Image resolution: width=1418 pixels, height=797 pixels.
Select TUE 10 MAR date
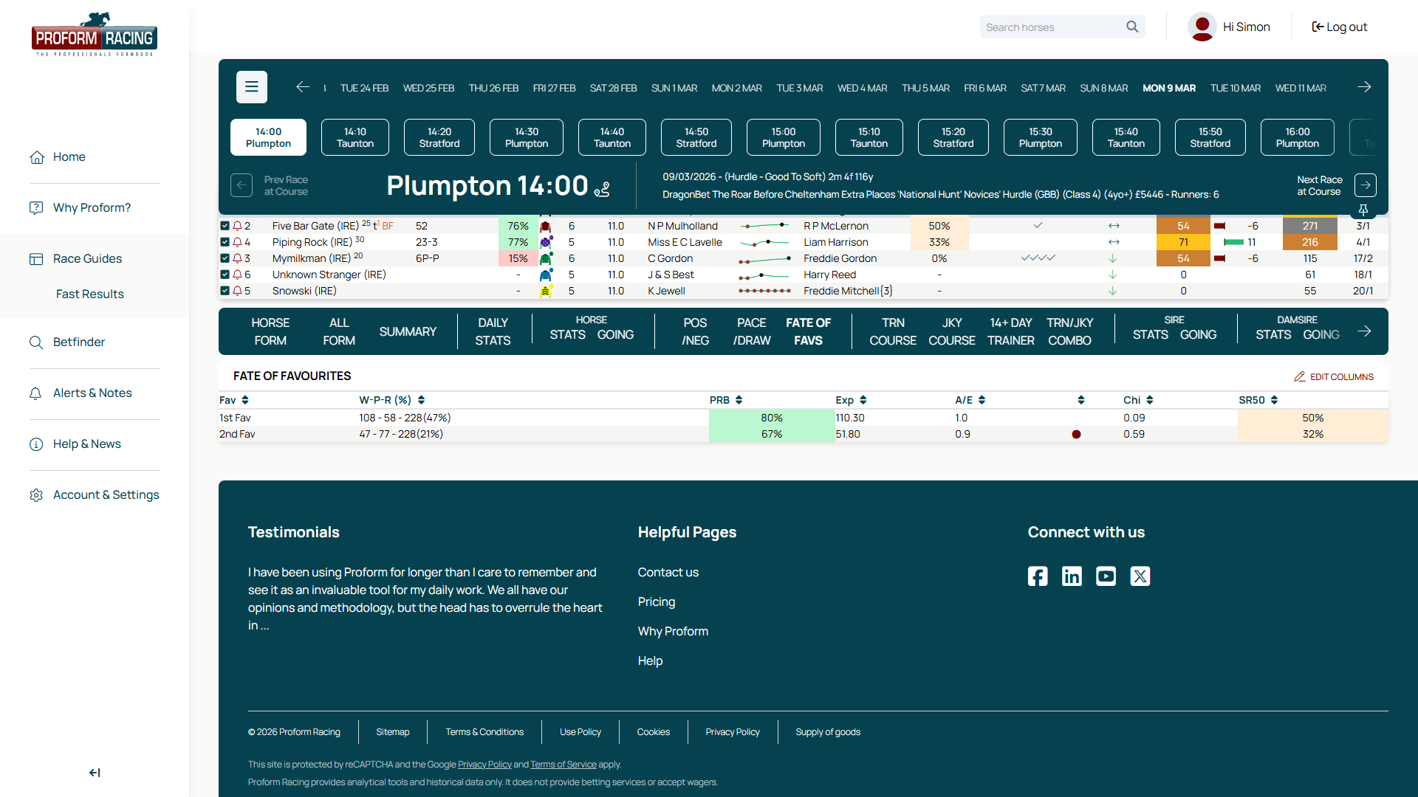pyautogui.click(x=1236, y=88)
